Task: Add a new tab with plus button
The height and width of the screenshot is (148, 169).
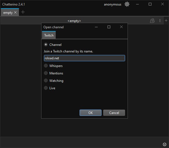Action: point(23,12)
